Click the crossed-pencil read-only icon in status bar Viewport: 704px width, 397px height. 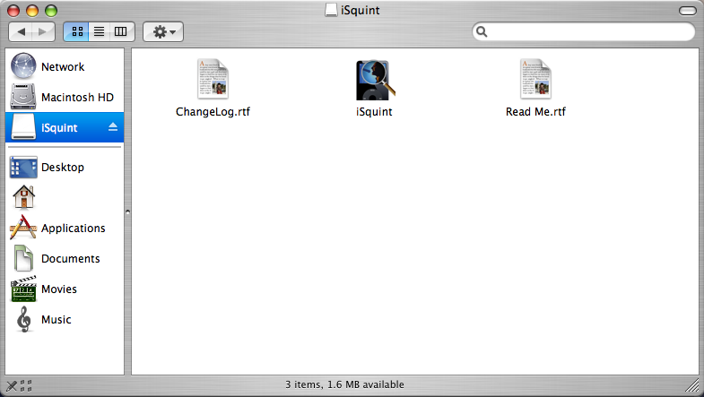coord(12,385)
